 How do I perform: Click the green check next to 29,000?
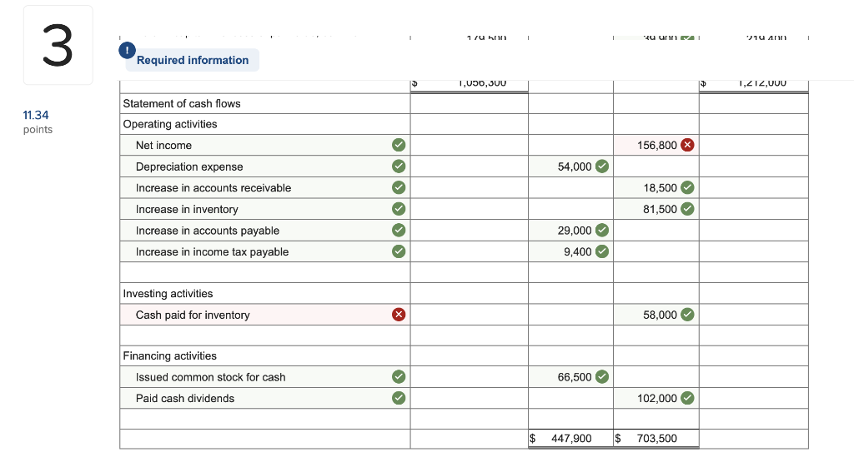[602, 230]
